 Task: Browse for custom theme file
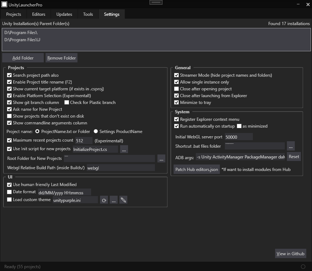click(x=114, y=200)
